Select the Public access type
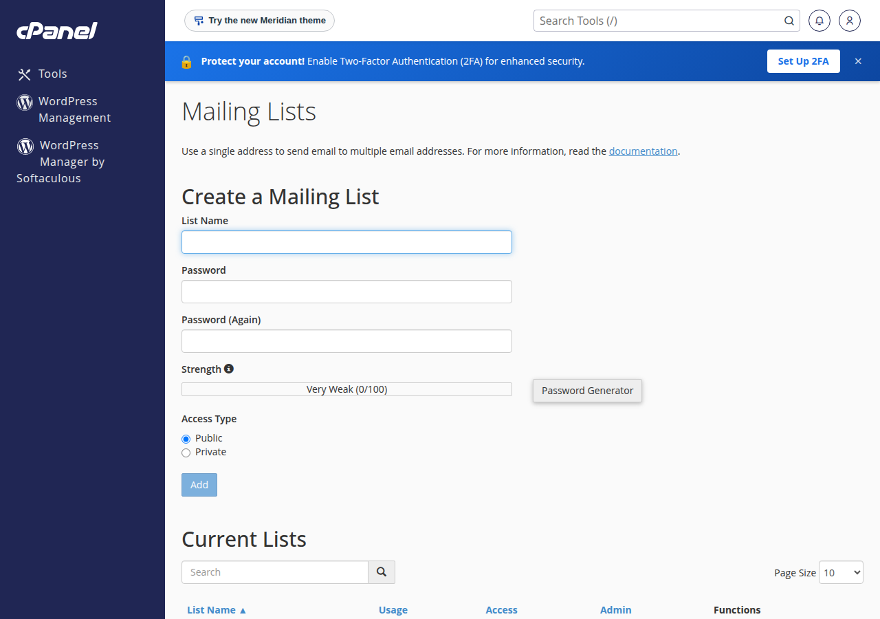The image size is (880, 619). click(186, 439)
